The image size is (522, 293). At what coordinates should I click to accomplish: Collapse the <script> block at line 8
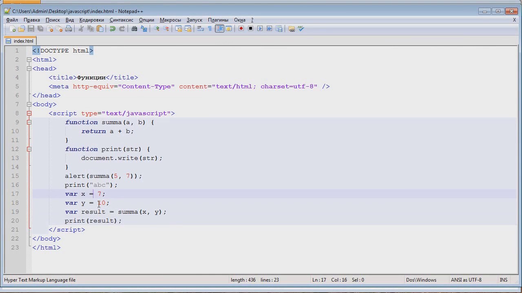click(29, 113)
